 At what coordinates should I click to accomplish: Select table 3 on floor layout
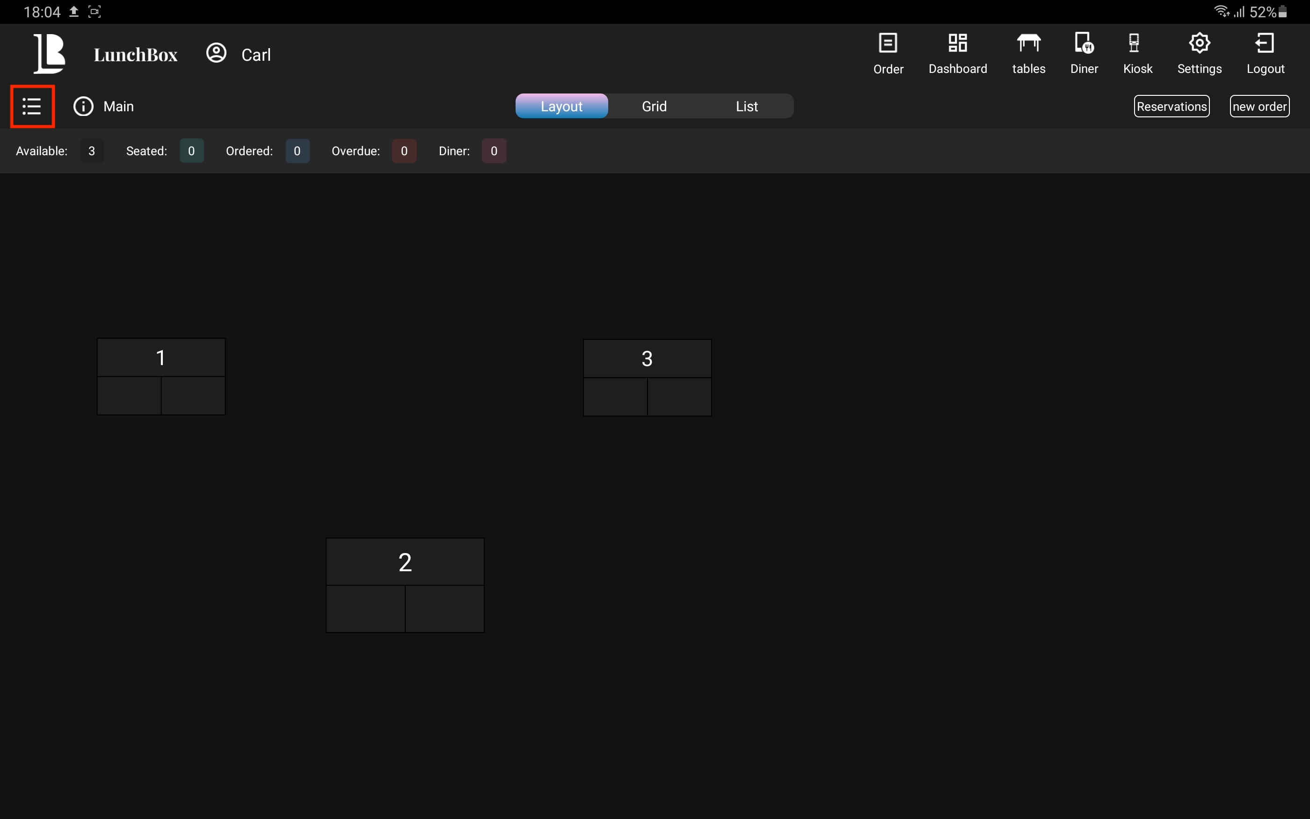647,378
